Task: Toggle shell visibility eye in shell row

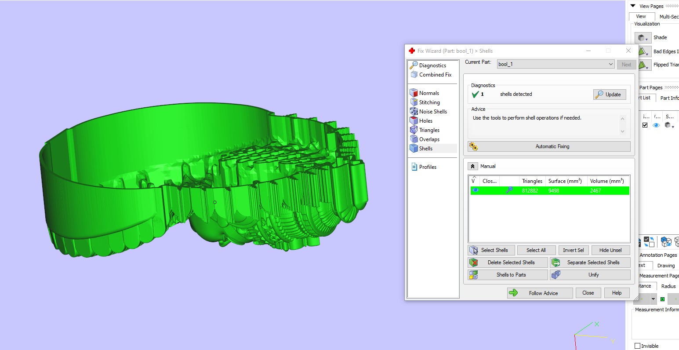Action: coord(475,190)
